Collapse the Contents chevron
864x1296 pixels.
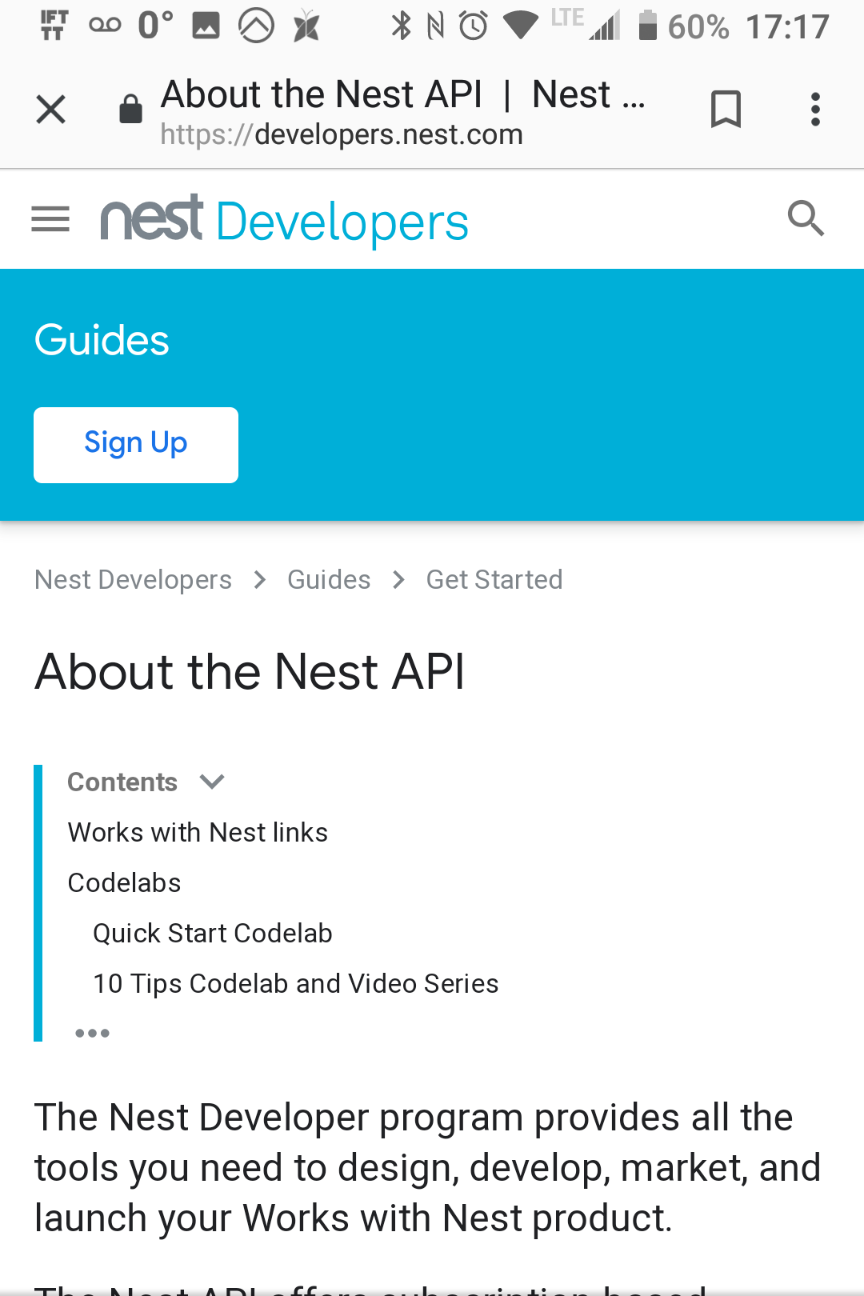coord(212,782)
